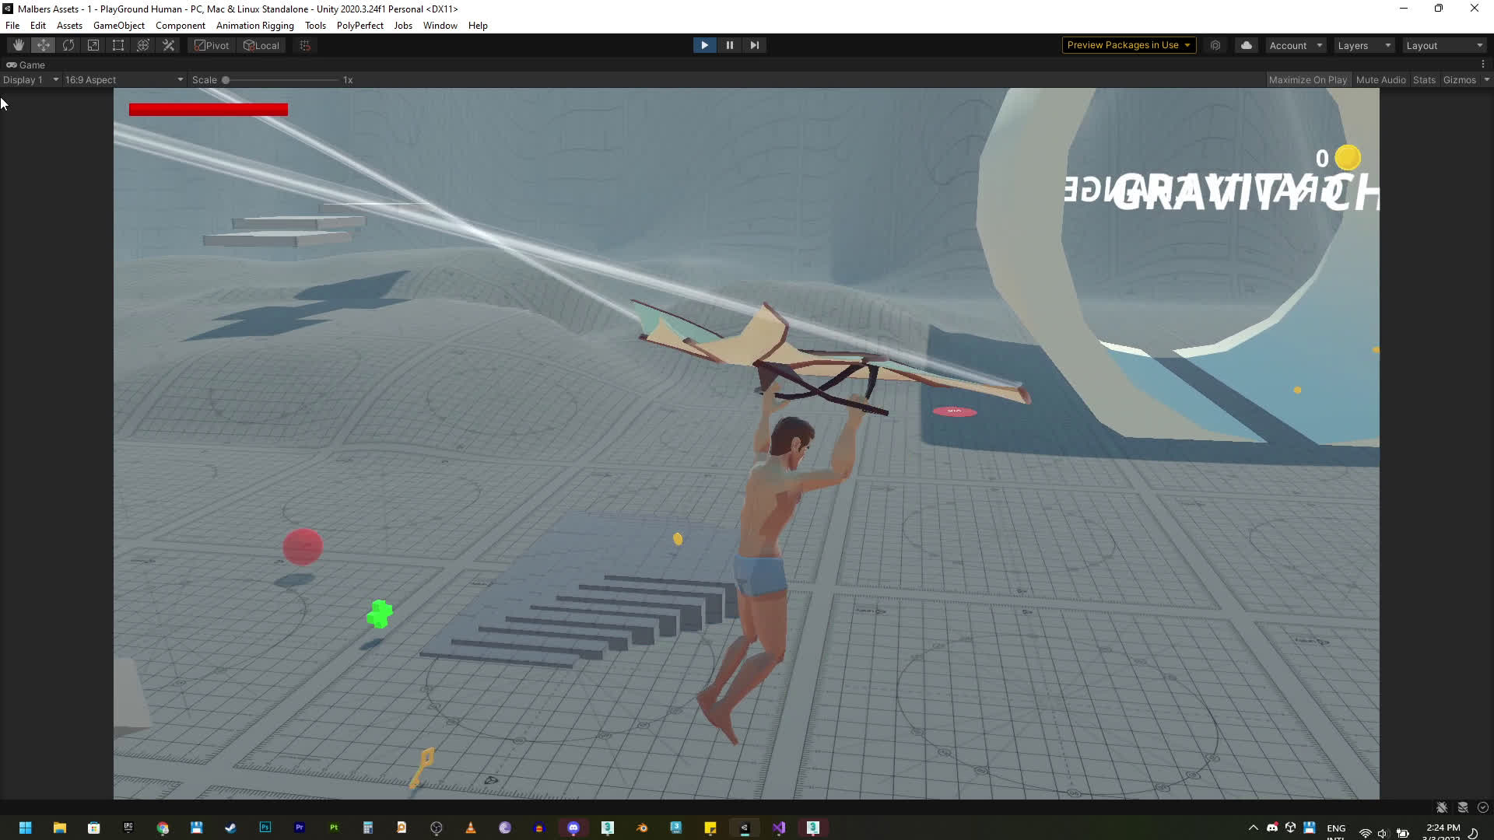Image resolution: width=1494 pixels, height=840 pixels.
Task: Expand the 16:9 Aspect dropdown
Action: click(x=124, y=79)
